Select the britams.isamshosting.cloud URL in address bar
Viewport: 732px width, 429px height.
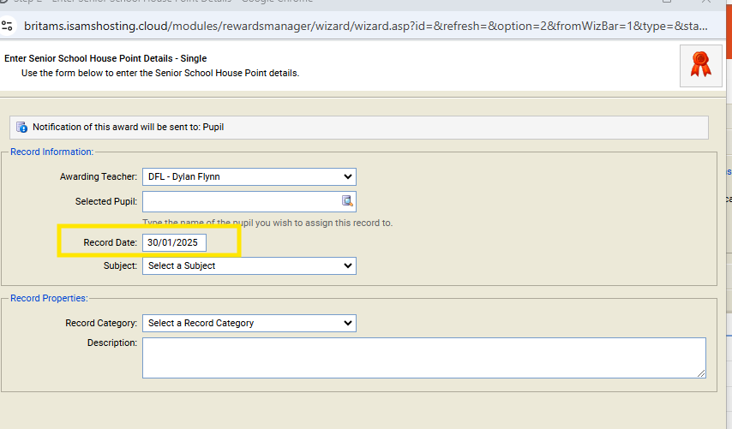click(x=360, y=27)
